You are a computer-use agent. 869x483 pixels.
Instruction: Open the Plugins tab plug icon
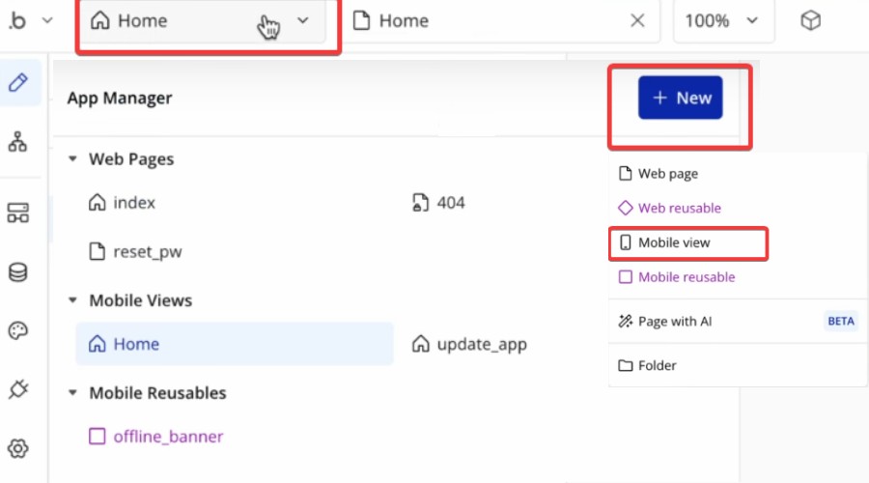click(x=17, y=389)
